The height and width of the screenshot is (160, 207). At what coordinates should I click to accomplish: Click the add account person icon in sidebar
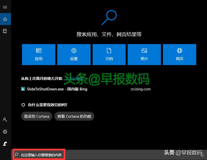[5, 120]
